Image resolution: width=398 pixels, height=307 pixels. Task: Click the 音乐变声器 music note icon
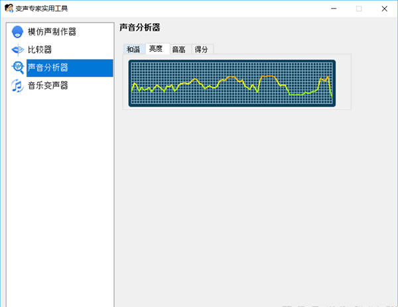coord(17,86)
